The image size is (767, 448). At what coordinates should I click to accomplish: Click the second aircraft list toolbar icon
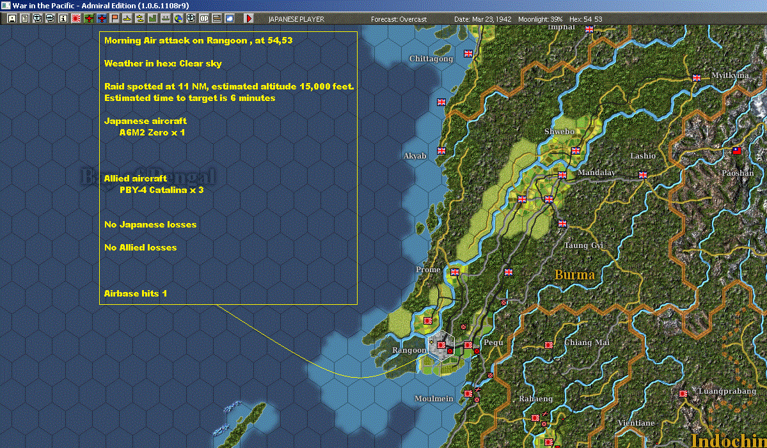point(51,19)
